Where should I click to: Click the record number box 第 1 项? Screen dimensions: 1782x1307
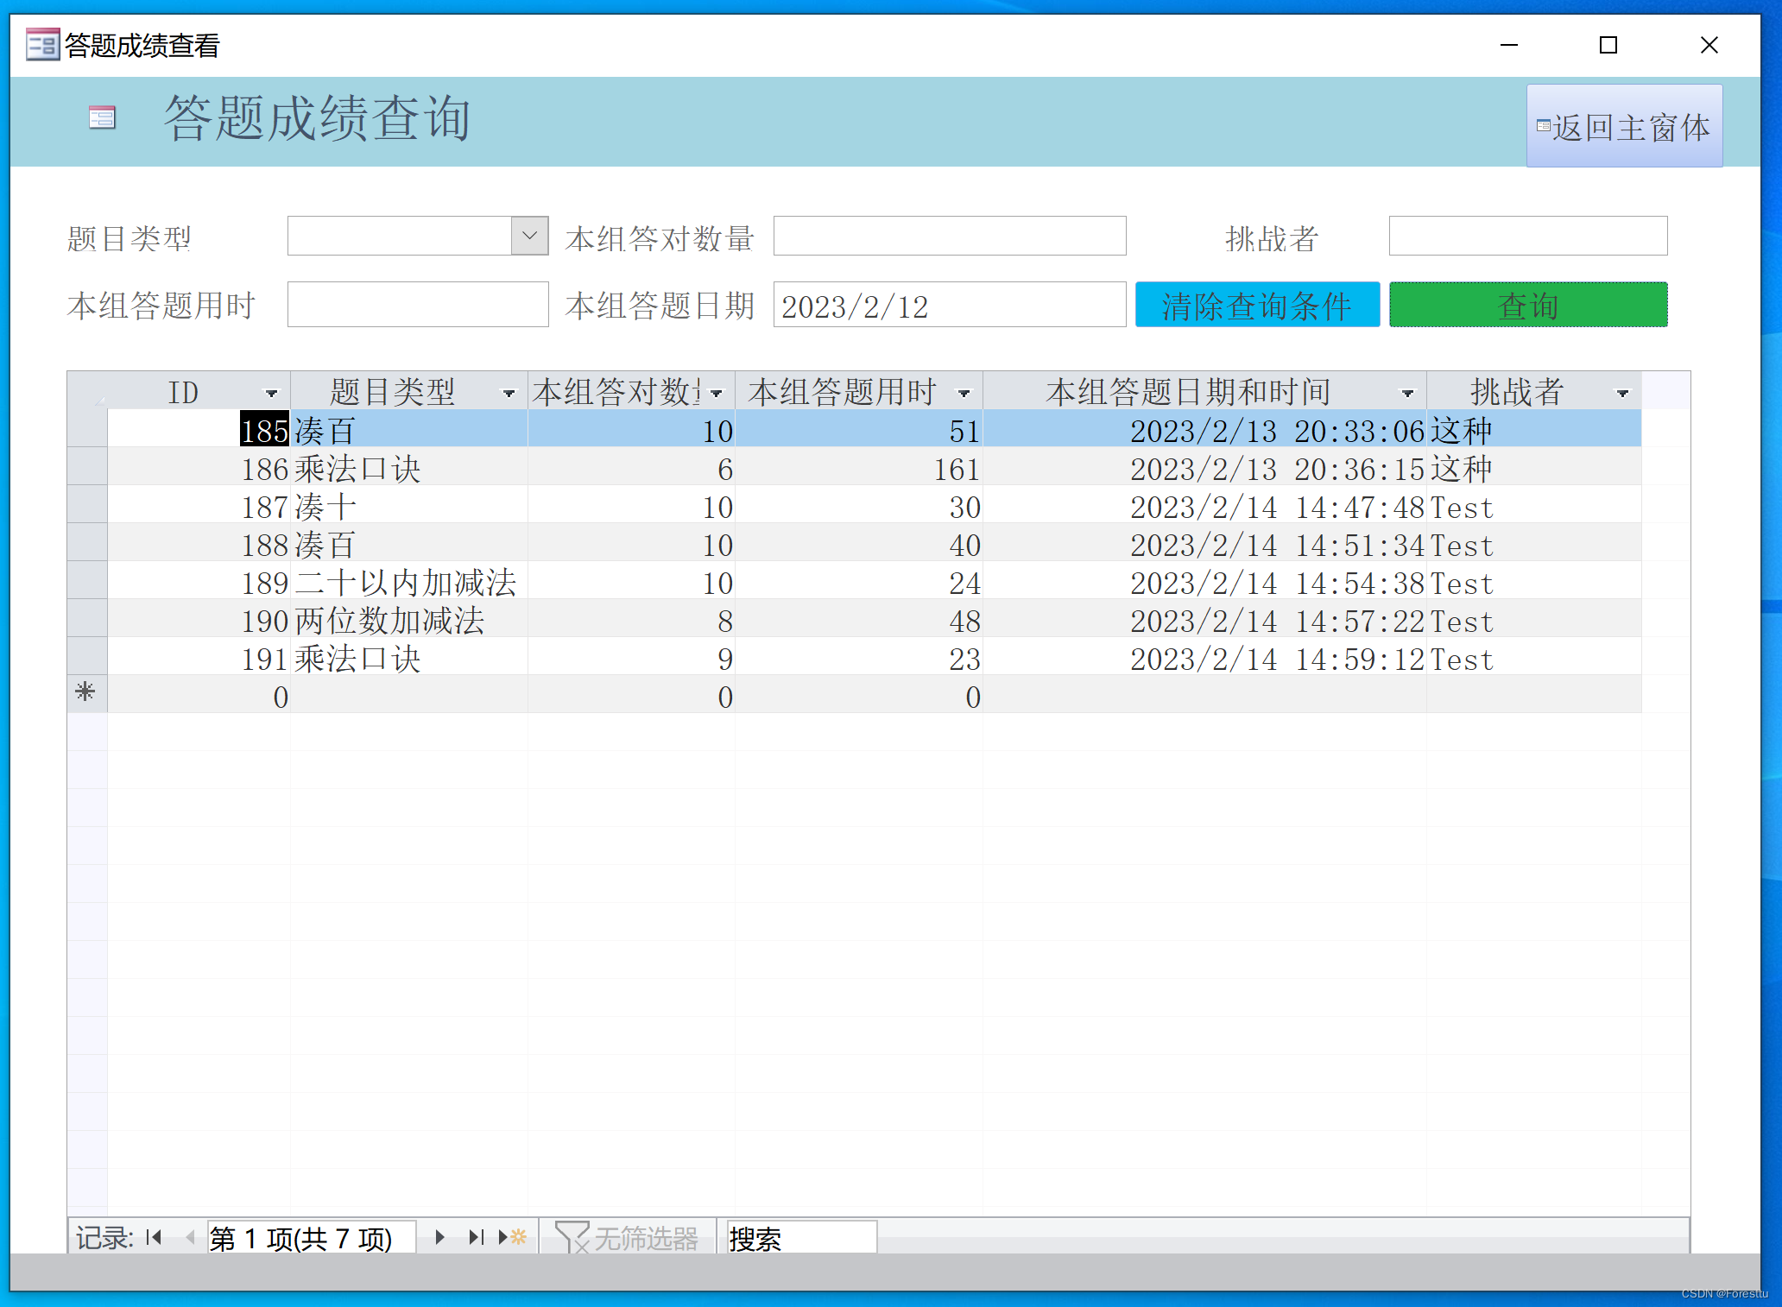pyautogui.click(x=312, y=1237)
